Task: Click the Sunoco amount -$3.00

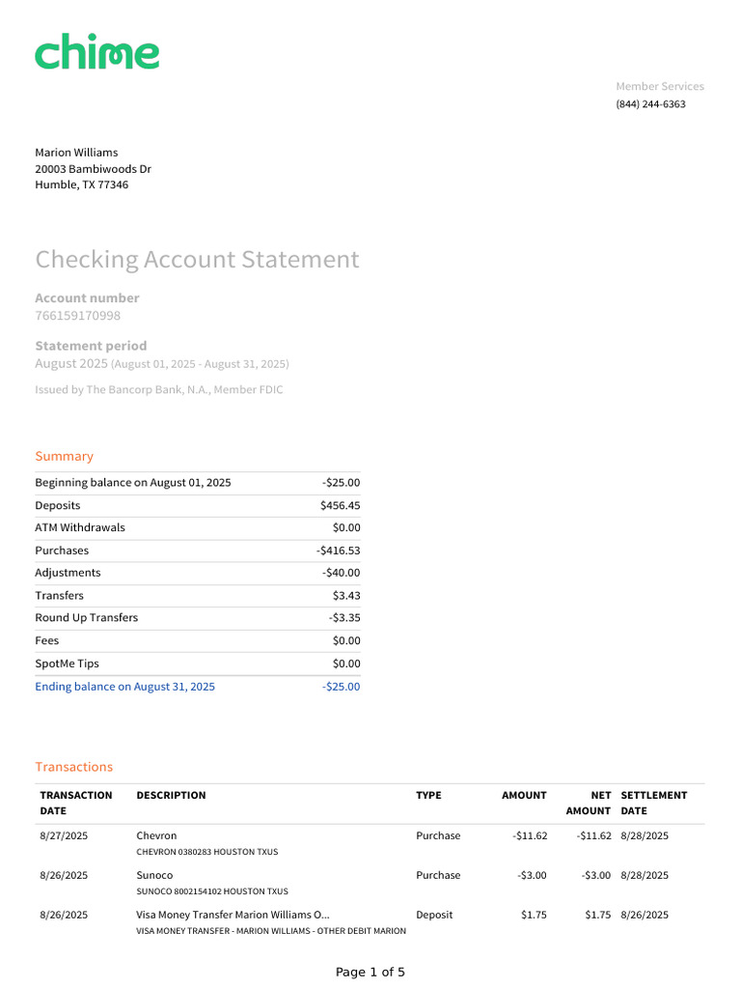Action: click(532, 875)
